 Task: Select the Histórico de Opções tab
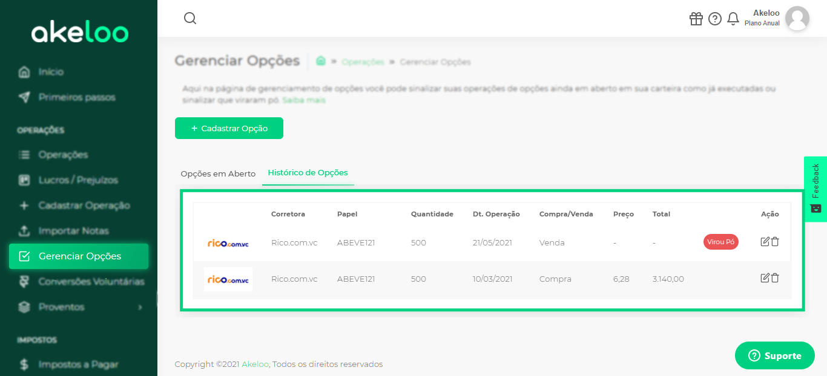tap(308, 173)
